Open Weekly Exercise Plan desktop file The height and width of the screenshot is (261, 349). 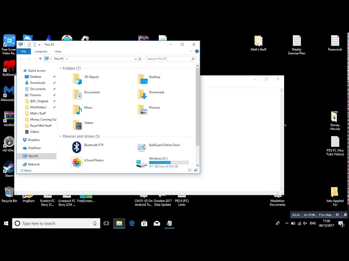click(297, 45)
